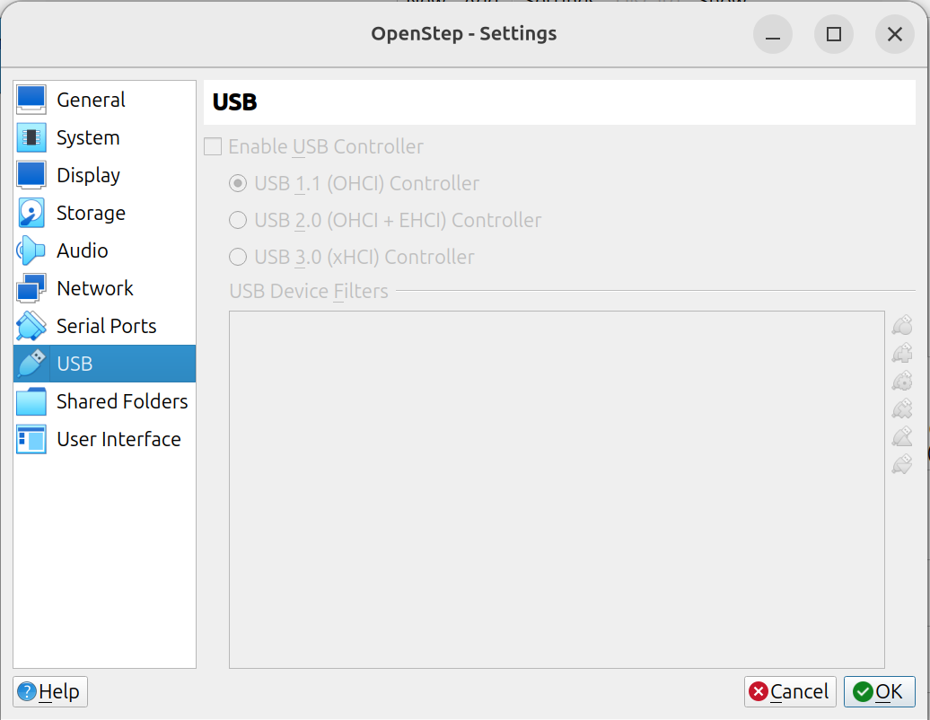Choose USB 2.0 (OHCI + EHCI) Controller

(x=238, y=220)
